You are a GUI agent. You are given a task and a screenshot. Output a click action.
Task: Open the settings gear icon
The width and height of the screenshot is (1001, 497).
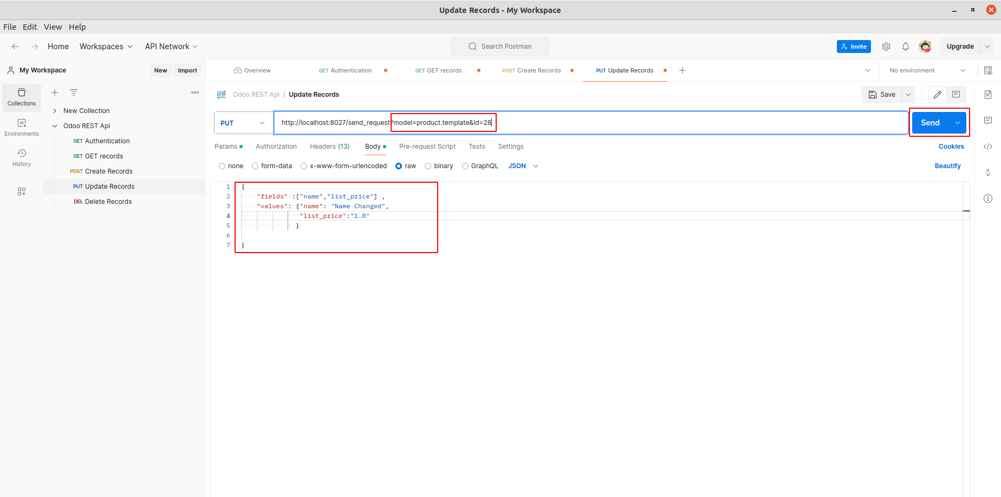[x=886, y=47]
